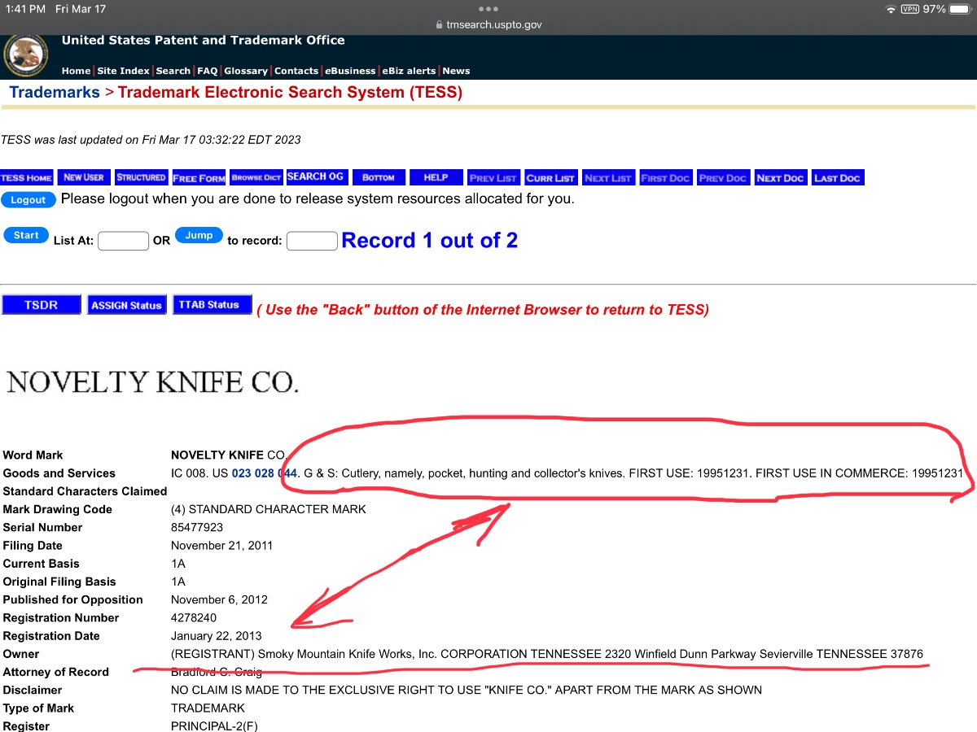Image resolution: width=977 pixels, height=732 pixels.
Task: Tap the tmsearch.uspto.gov address bar
Action: click(x=488, y=24)
